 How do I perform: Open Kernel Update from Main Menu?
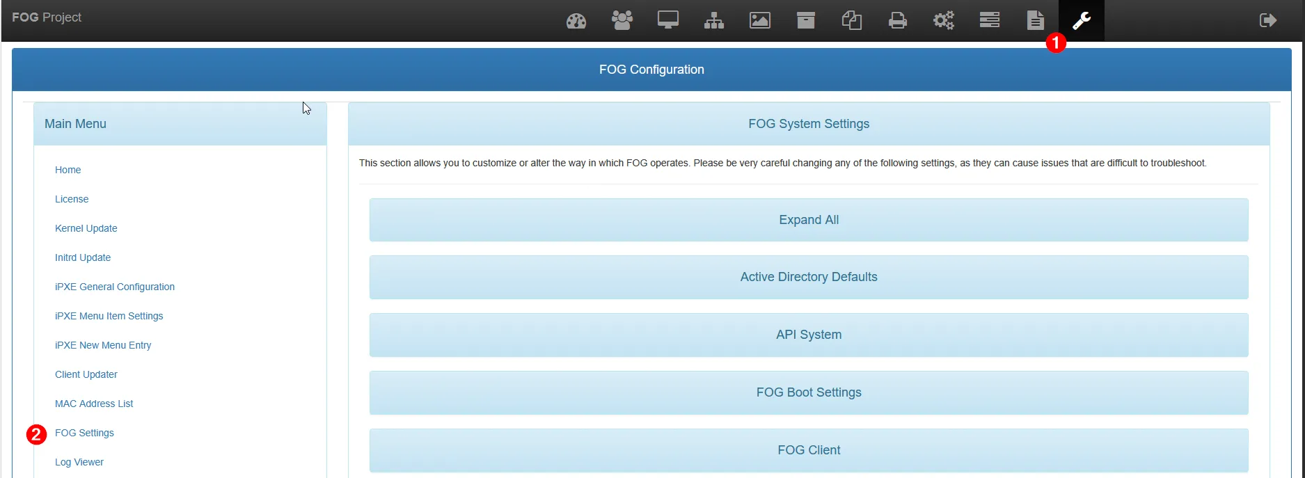point(86,228)
